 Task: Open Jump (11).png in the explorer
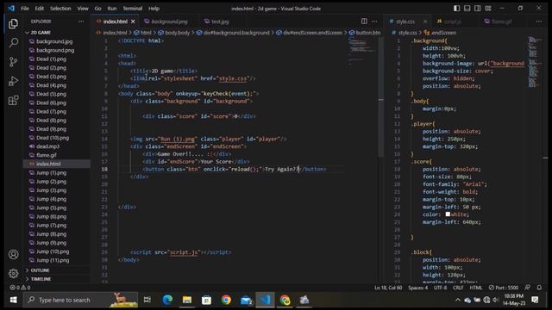pyautogui.click(x=53, y=260)
